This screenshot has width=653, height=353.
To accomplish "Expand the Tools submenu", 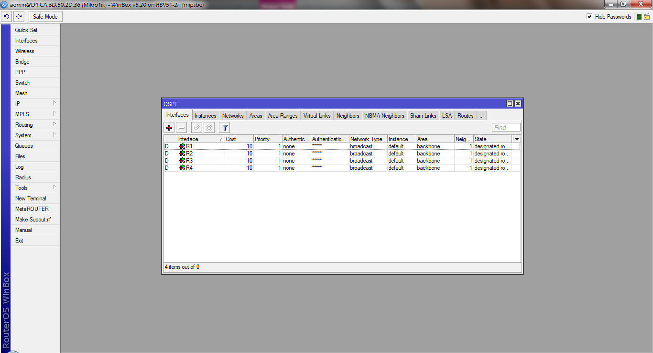I will pyautogui.click(x=35, y=188).
